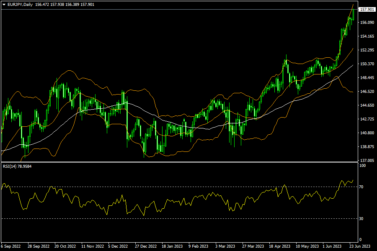Click the 1 Jun 2023 date label
This screenshot has width=377, height=251.
[332, 246]
